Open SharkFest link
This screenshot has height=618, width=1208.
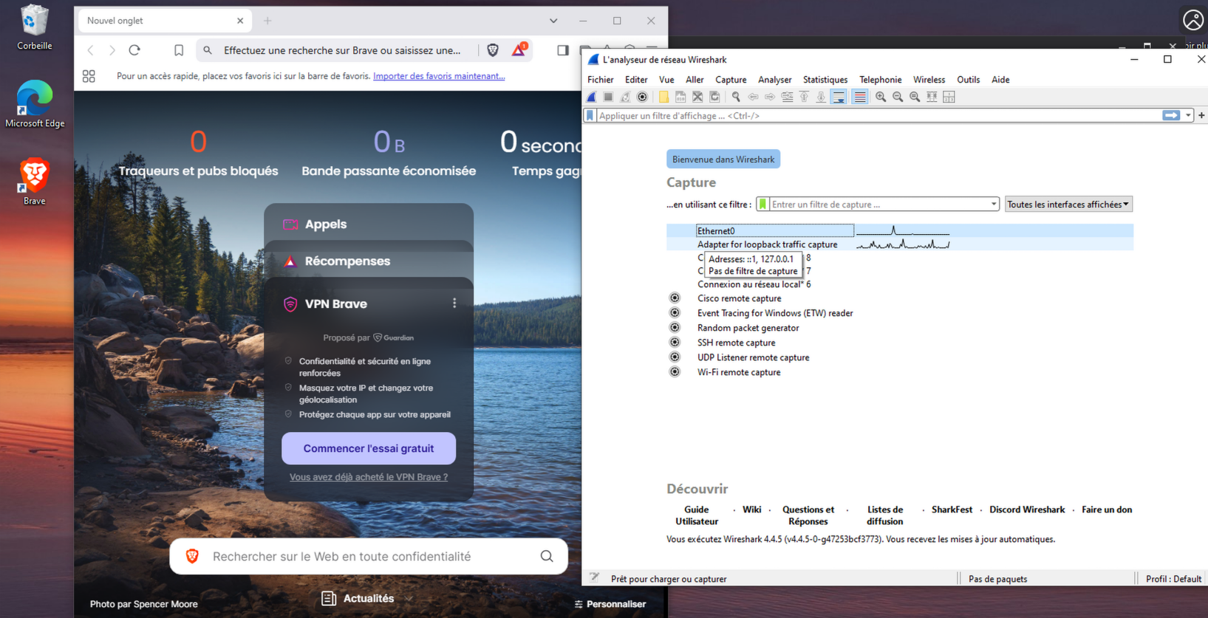click(952, 509)
